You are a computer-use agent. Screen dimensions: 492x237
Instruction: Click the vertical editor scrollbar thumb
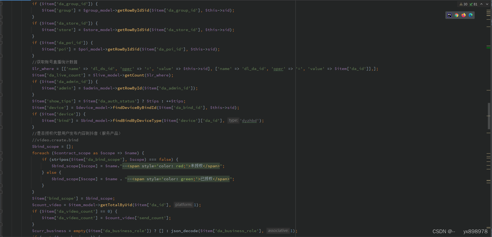[x=489, y=116]
